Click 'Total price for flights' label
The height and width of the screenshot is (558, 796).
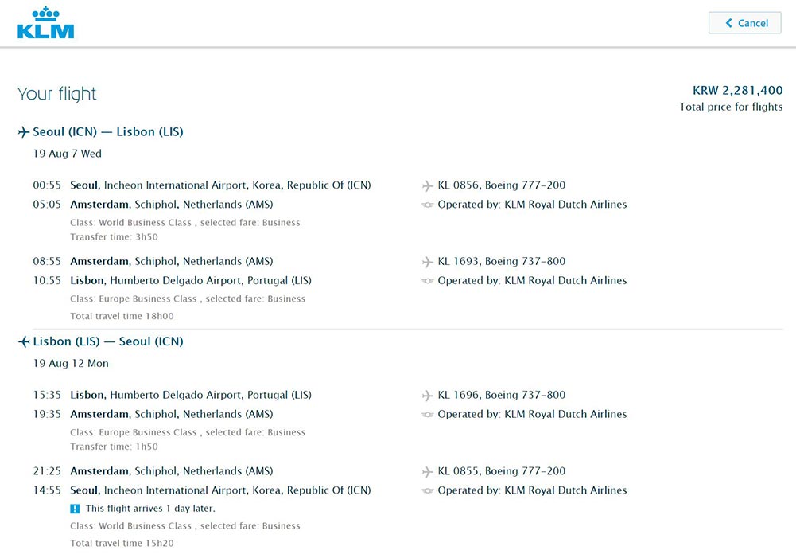(x=731, y=107)
